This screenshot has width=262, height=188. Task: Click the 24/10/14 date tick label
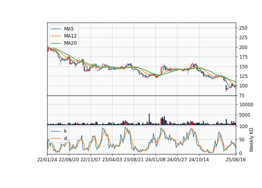click(199, 160)
